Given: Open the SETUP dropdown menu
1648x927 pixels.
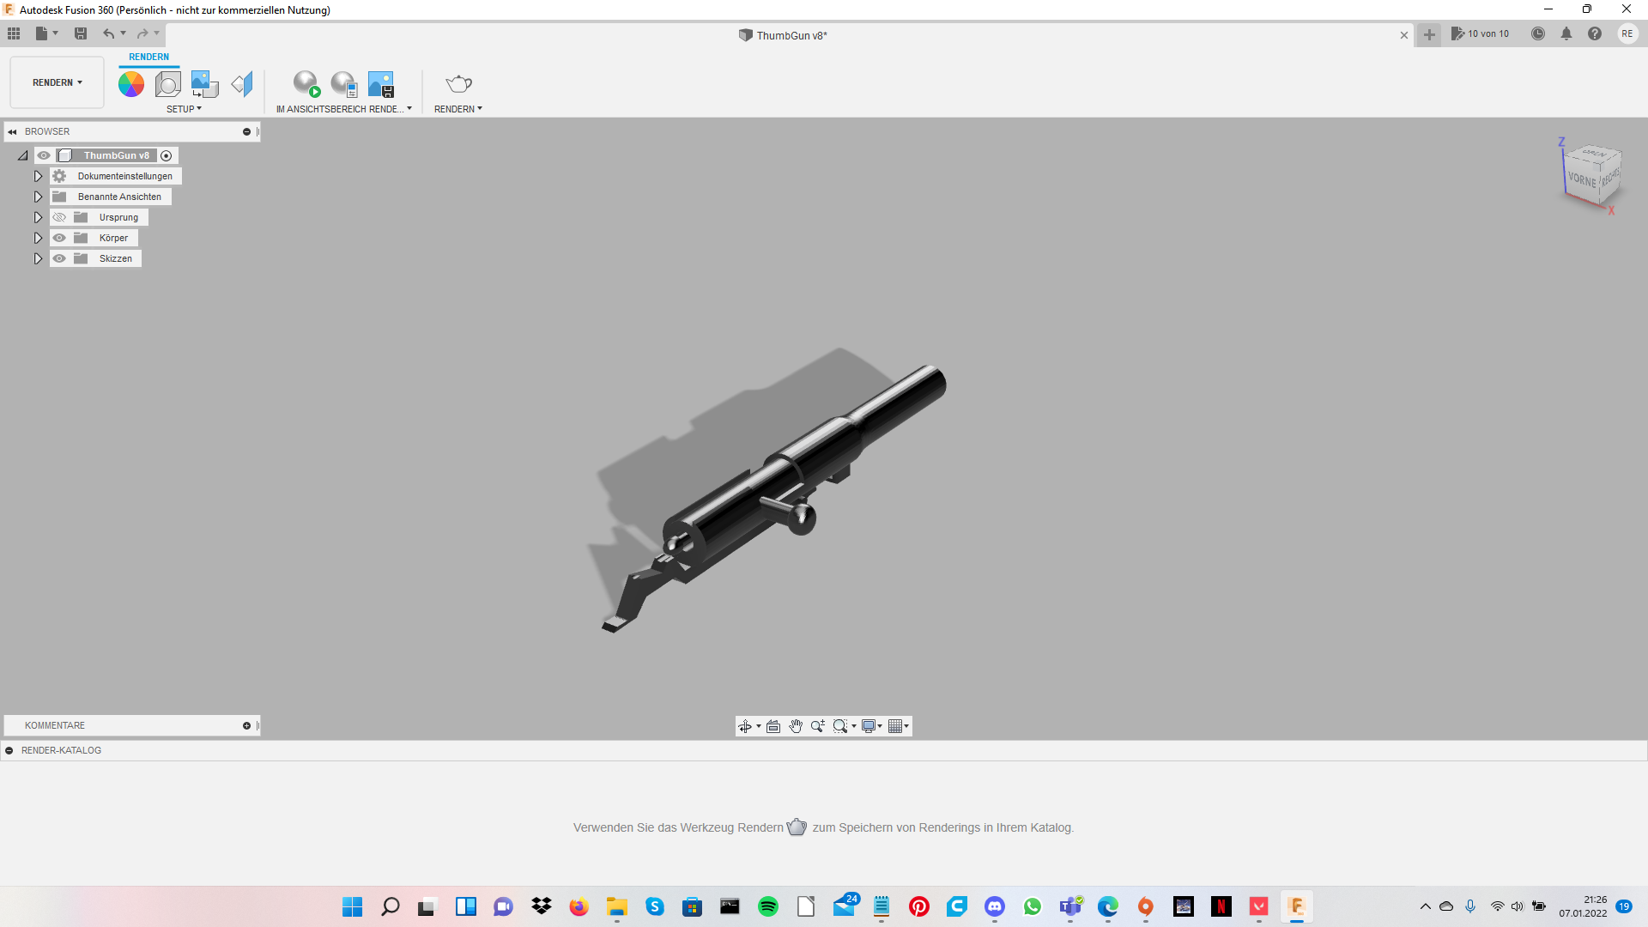Looking at the screenshot, I should coord(184,109).
